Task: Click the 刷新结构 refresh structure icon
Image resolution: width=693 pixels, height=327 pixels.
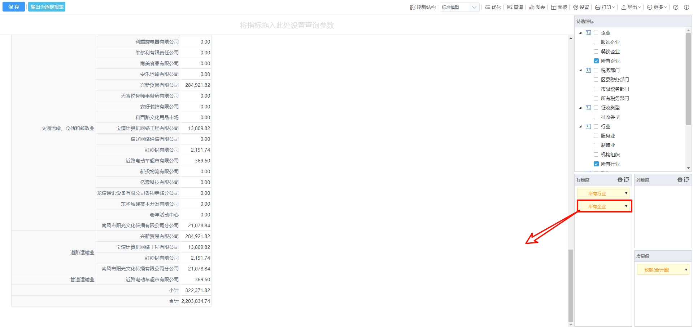Action: [x=413, y=7]
